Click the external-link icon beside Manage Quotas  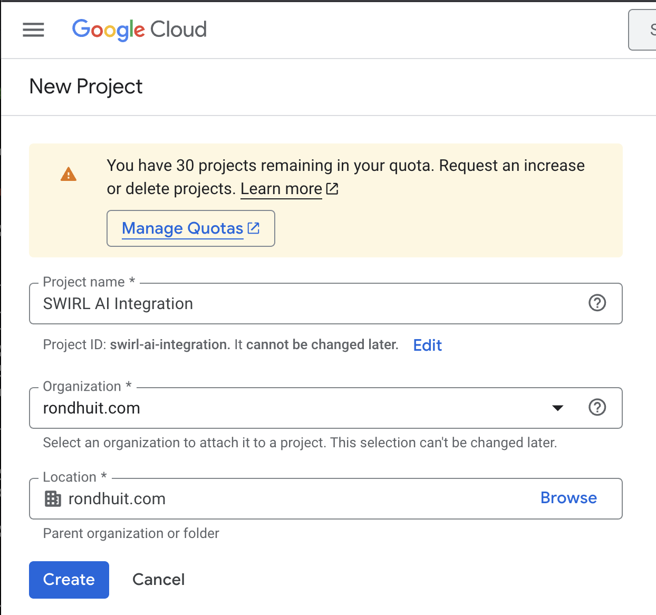(254, 228)
